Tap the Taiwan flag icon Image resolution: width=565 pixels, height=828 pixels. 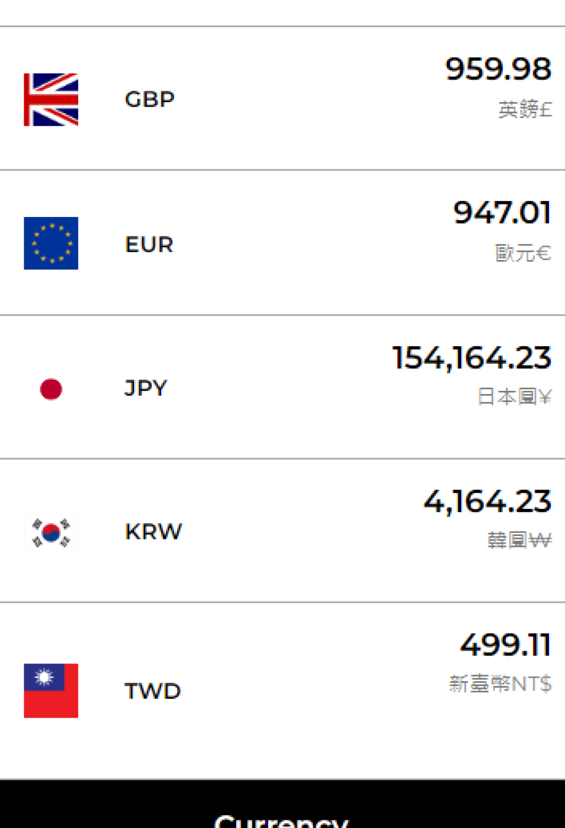(x=51, y=691)
